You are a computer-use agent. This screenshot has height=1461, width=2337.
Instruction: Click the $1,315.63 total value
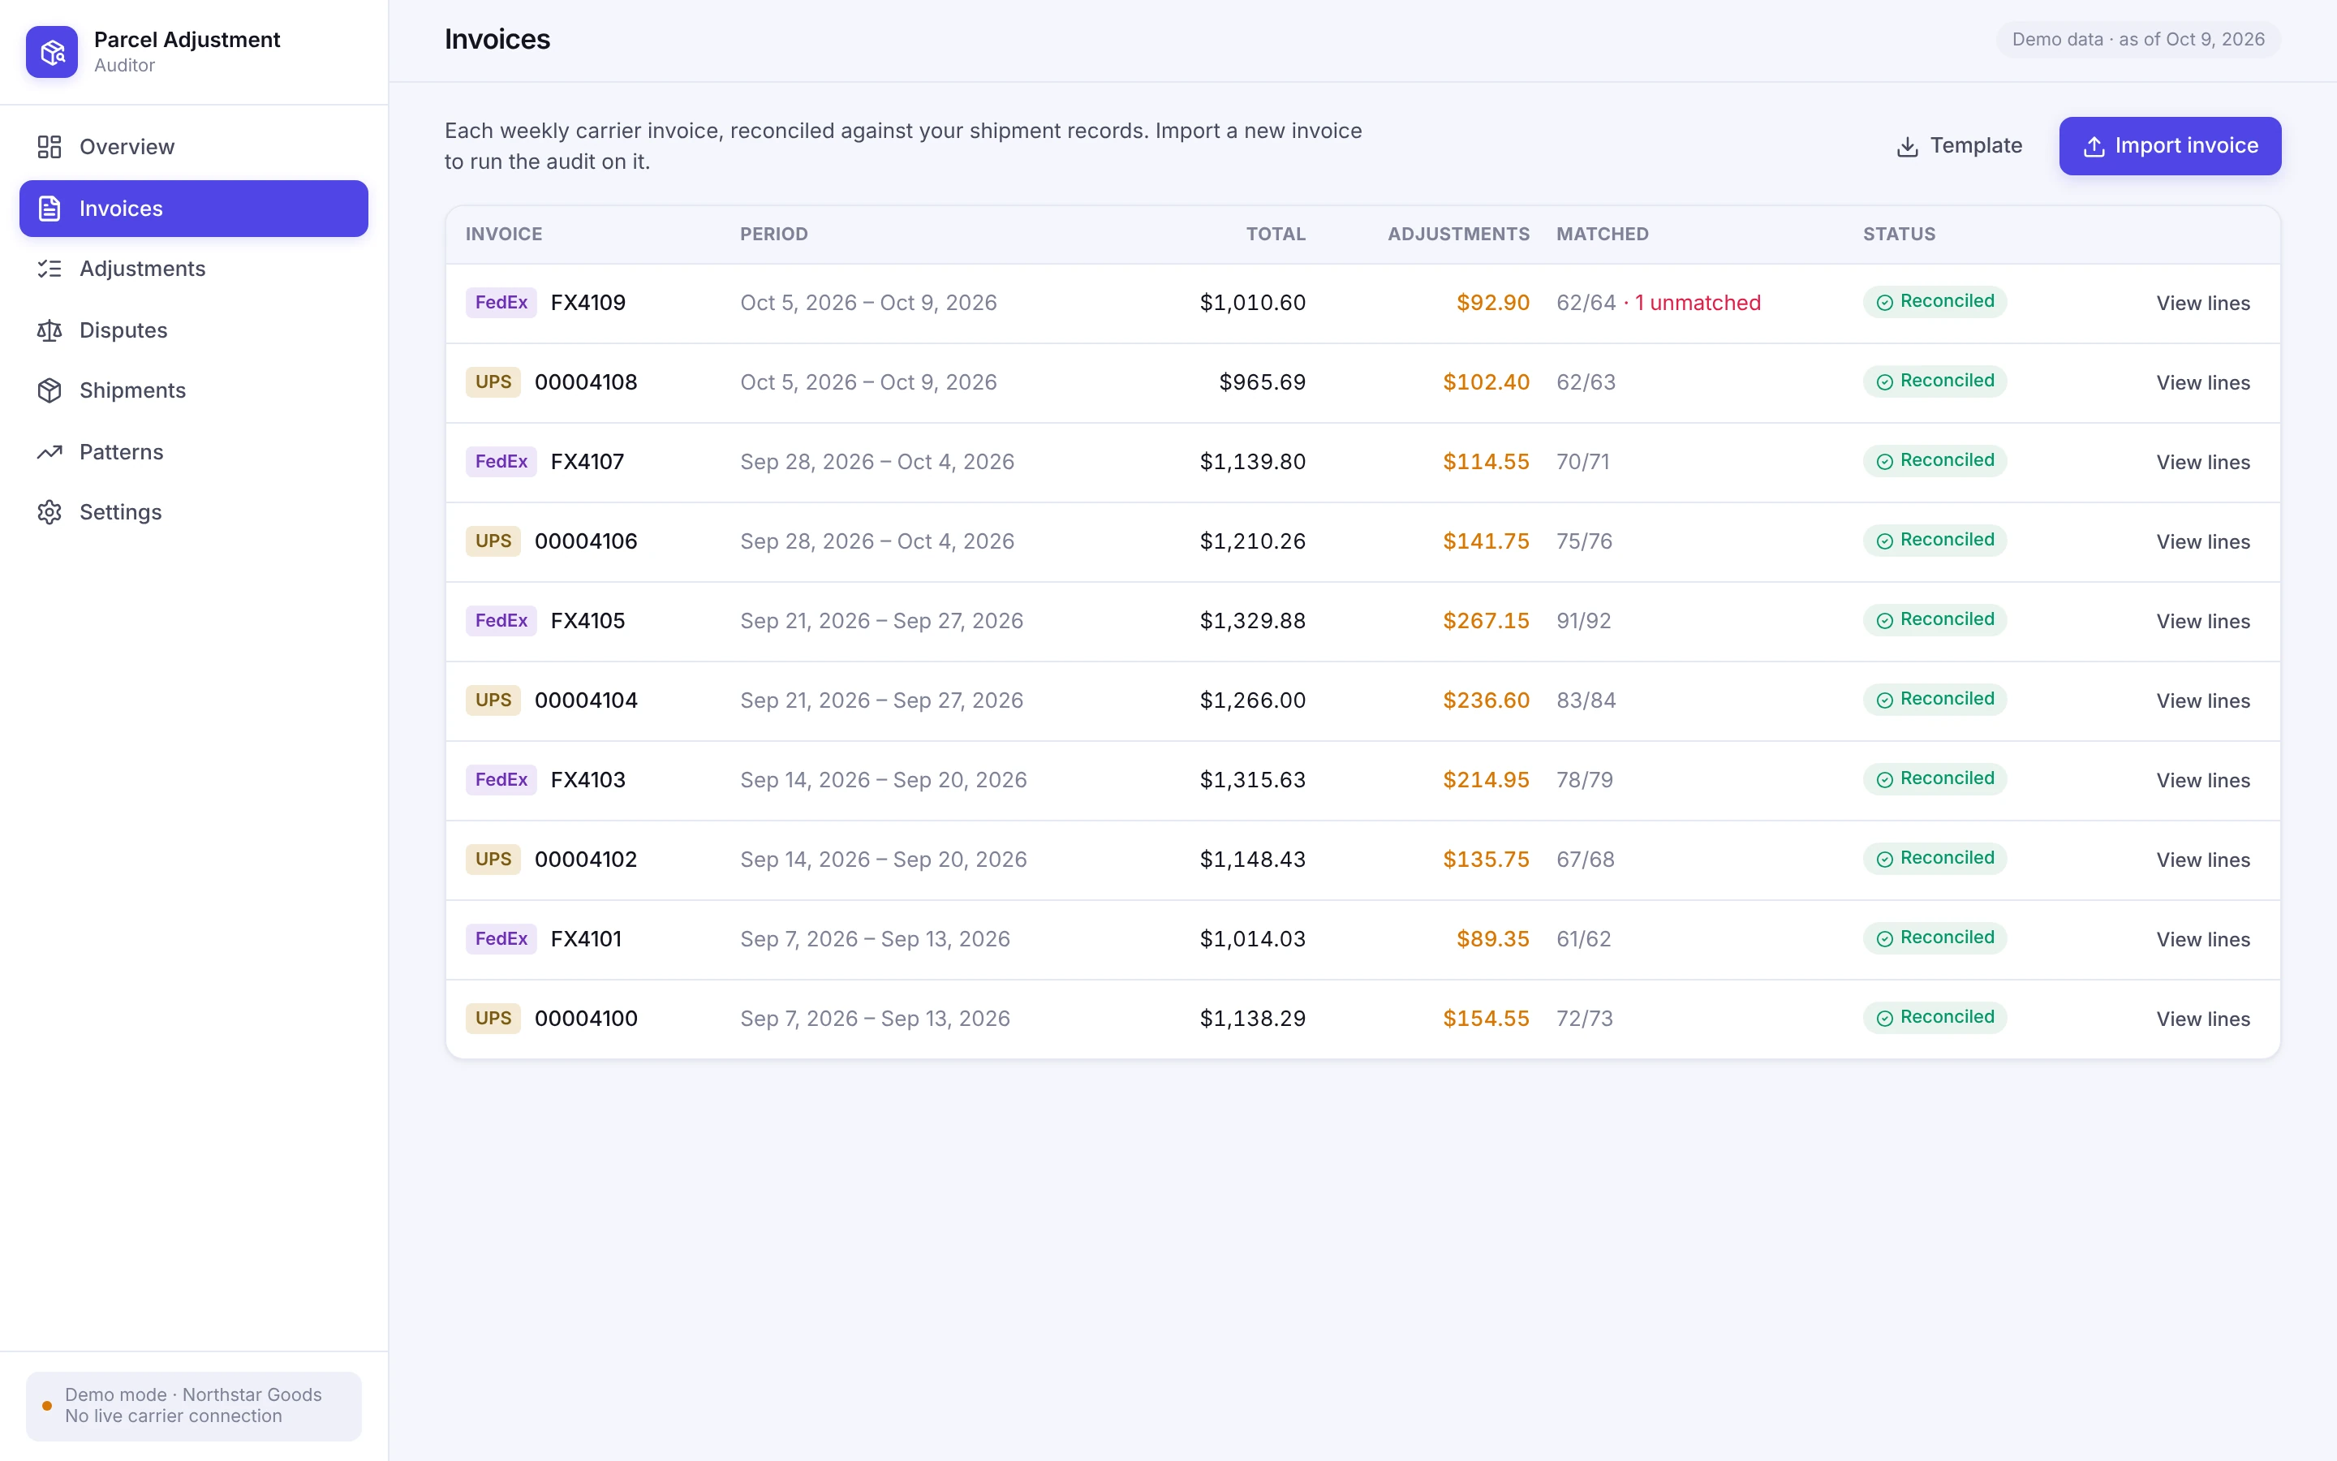click(x=1253, y=780)
